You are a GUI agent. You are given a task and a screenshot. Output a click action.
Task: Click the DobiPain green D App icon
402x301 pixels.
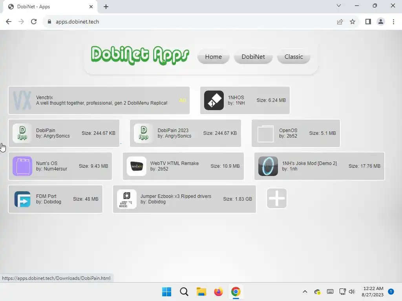pyautogui.click(x=22, y=133)
